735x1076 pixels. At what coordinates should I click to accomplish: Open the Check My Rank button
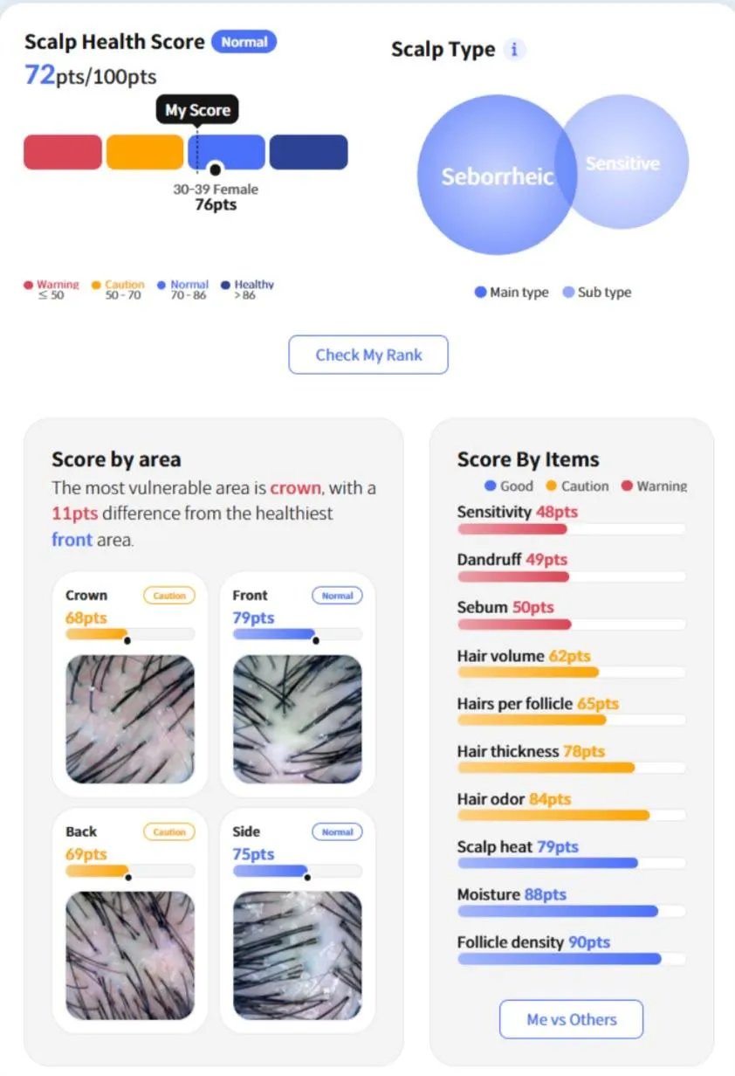pos(368,355)
